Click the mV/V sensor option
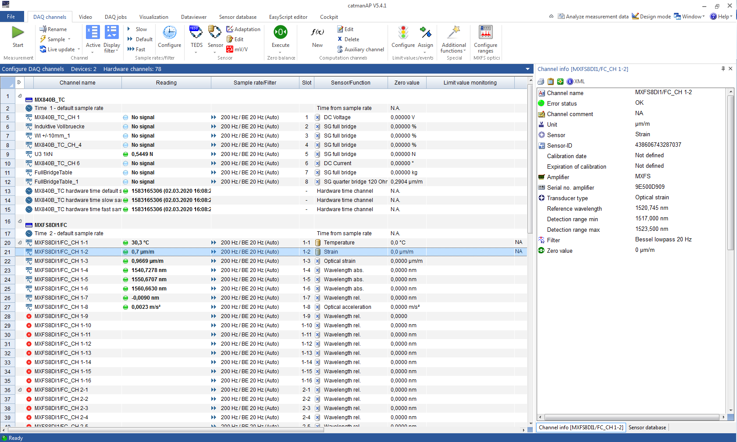Image resolution: width=737 pixels, height=442 pixels. pos(237,50)
